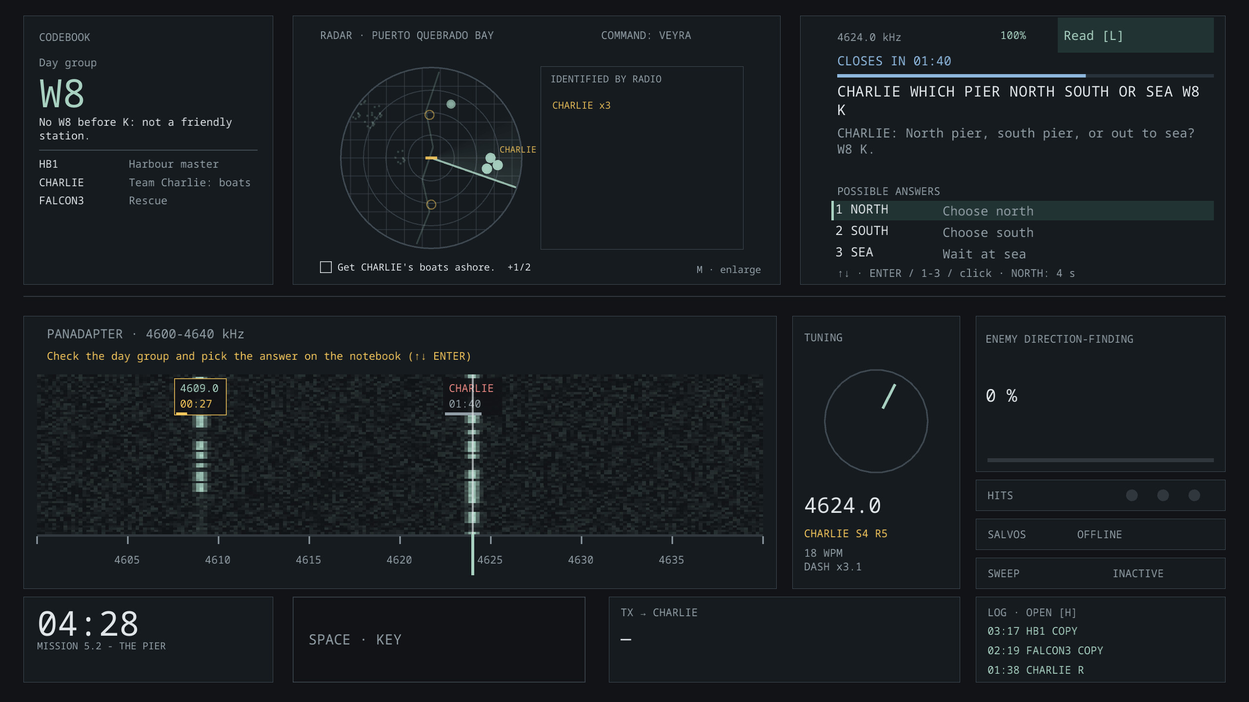Open the log via LOG OPEN [H]

(1031, 612)
